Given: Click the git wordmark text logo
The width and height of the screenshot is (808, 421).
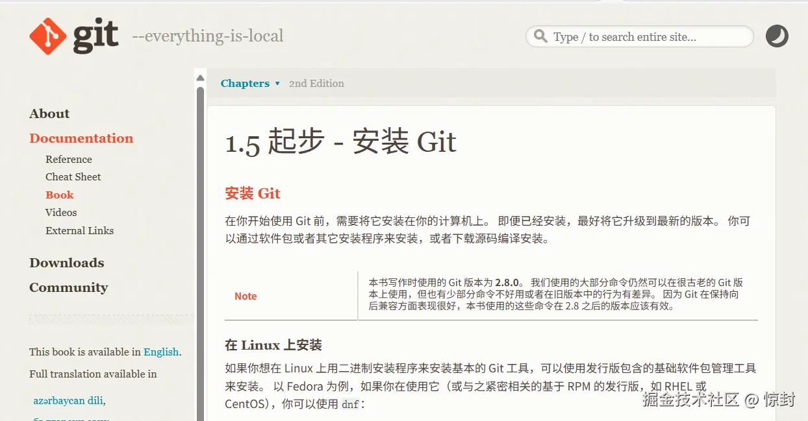Looking at the screenshot, I should pos(95,36).
